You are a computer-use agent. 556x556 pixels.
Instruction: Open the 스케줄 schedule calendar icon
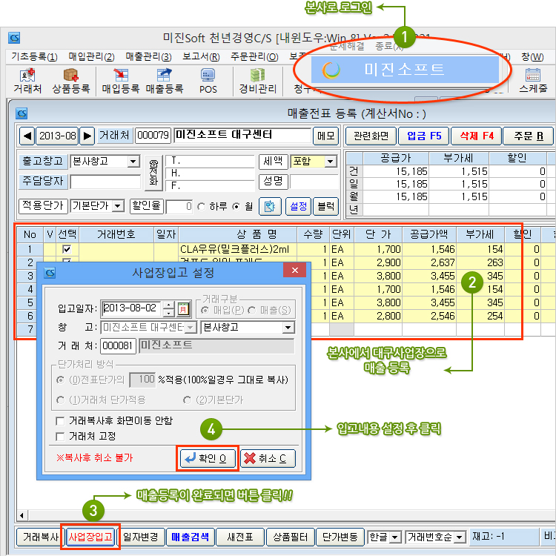[533, 82]
